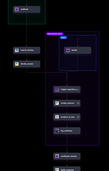Select the synthesize_answer node label

pyautogui.click(x=69, y=156)
